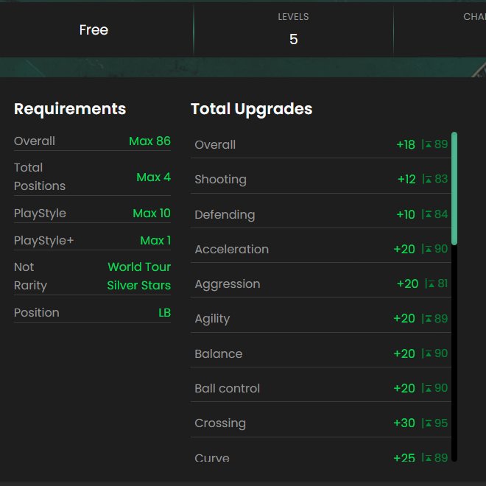The height and width of the screenshot is (486, 486).
Task: Click the max-cap icon in the Ball control row
Action: click(429, 388)
